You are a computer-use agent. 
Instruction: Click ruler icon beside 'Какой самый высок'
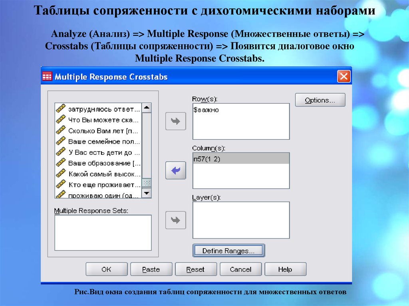tap(61, 173)
